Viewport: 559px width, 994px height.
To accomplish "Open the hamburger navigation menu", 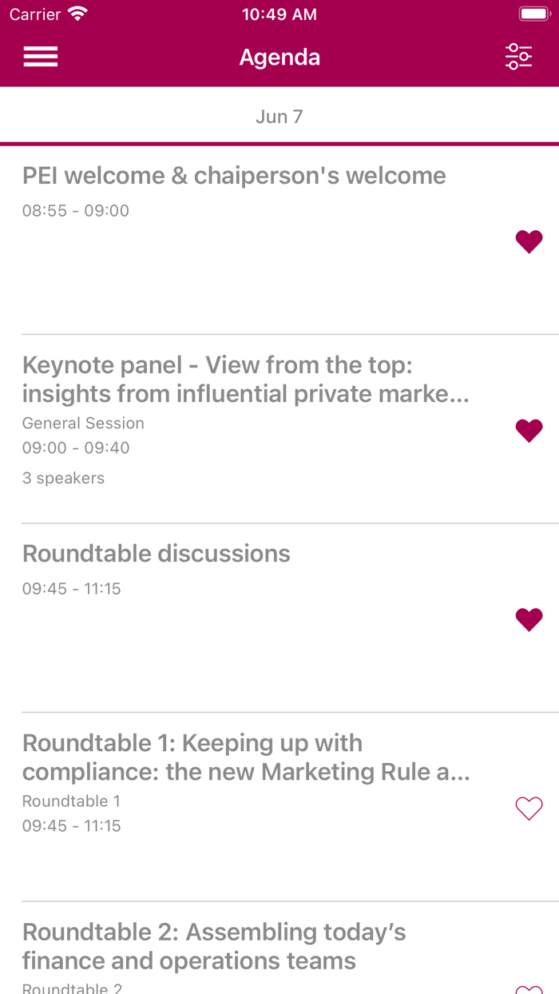I will tap(40, 57).
